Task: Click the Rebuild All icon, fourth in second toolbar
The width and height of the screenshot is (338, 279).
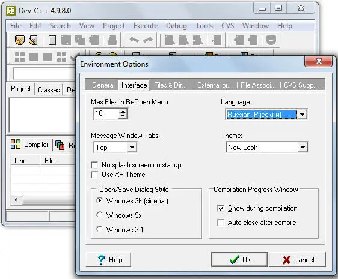Action: [61, 57]
